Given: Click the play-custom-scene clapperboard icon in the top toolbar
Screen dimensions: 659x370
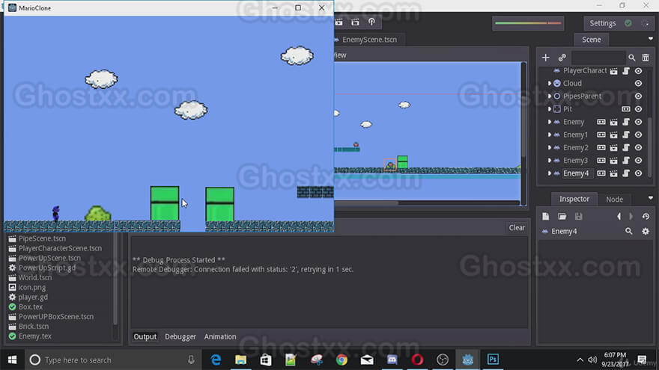Looking at the screenshot, I should (x=355, y=22).
